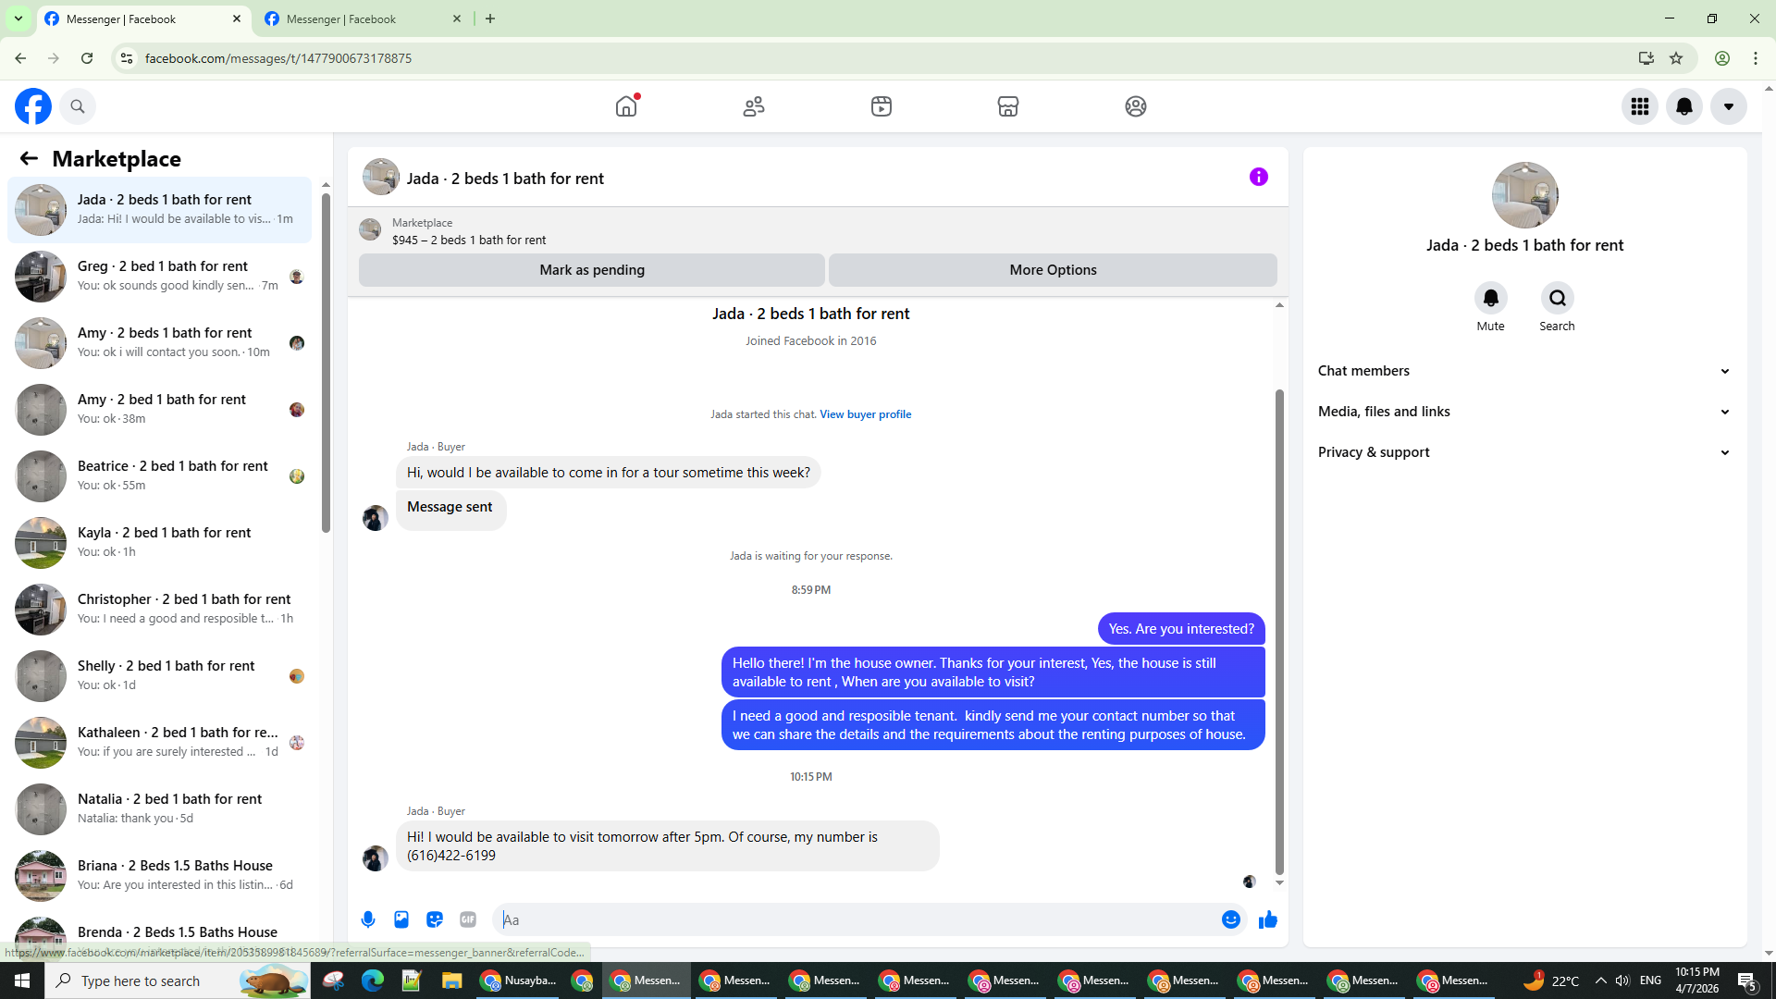Viewport: 1776px width, 999px height.
Task: Open Kathaleen conversation
Action: pos(159,742)
